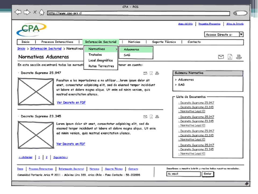Click the Información Sectorial breadcrumb link

[x=46, y=48]
